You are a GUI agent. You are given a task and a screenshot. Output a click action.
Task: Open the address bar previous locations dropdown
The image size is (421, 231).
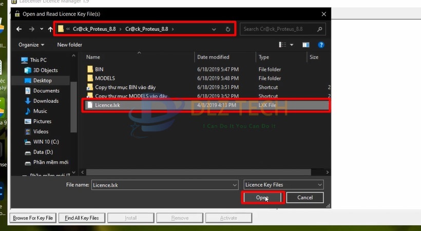point(214,29)
